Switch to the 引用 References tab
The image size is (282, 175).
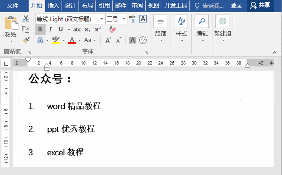tap(104, 6)
